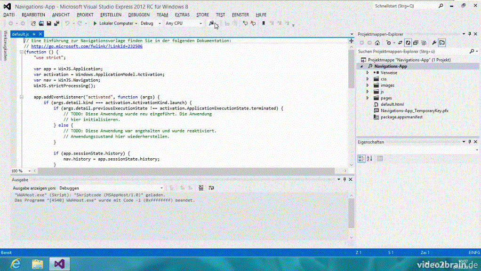Select package.appxmanifest file
This screenshot has height=271, width=481.
click(401, 117)
